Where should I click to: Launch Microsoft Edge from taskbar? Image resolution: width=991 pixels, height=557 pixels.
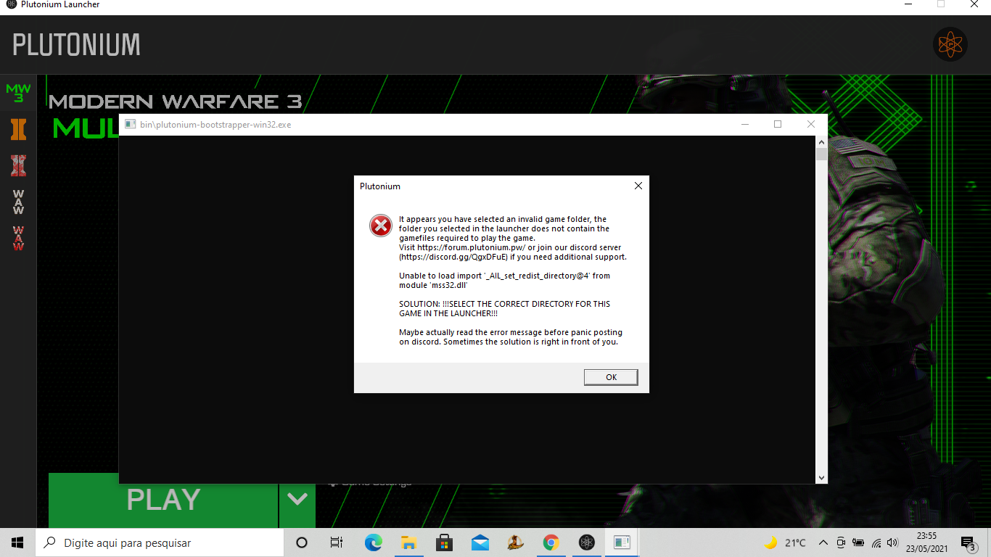(373, 542)
